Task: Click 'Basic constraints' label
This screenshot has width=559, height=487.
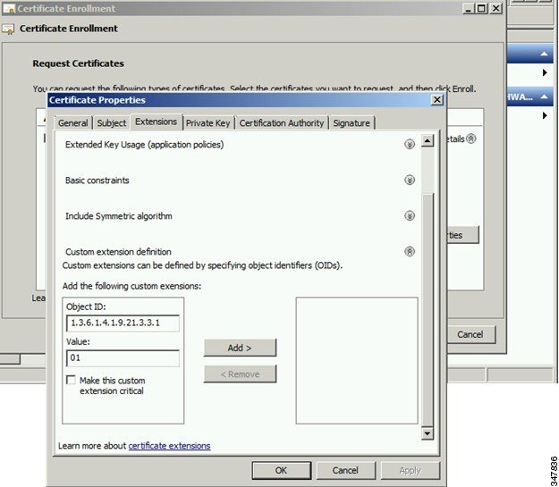Action: (97, 181)
